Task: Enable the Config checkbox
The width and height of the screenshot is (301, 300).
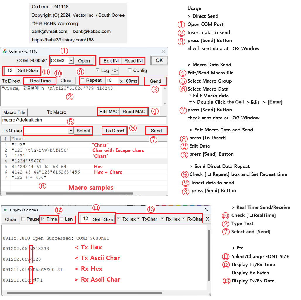Action: point(130,70)
